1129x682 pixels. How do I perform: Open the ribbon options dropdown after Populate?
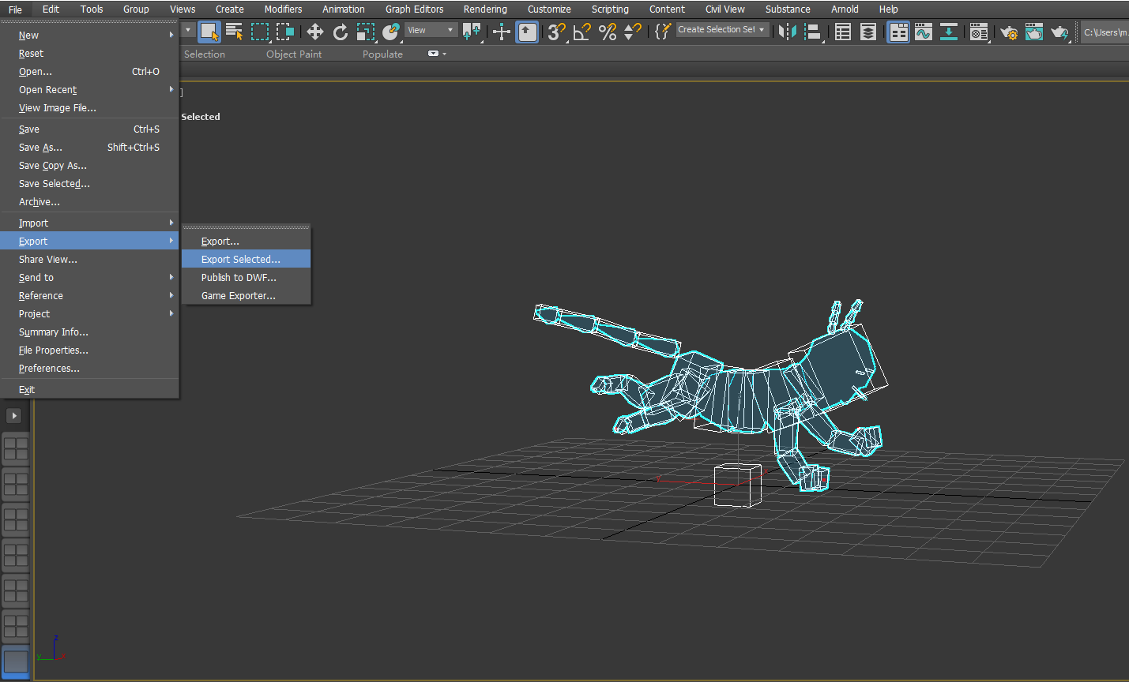437,54
